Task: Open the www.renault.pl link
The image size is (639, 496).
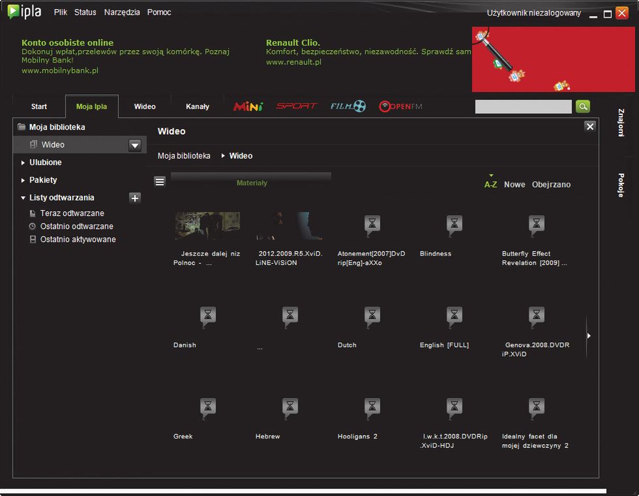Action: (293, 62)
